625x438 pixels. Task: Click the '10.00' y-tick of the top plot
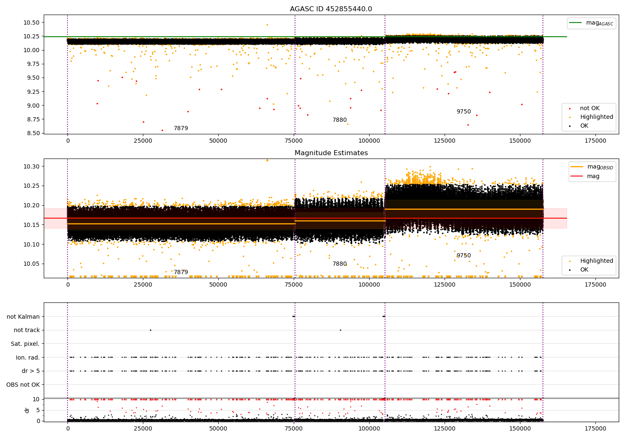31,50
